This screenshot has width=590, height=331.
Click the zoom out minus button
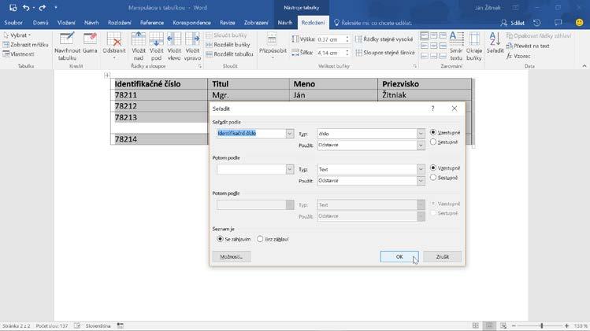tap(514, 325)
